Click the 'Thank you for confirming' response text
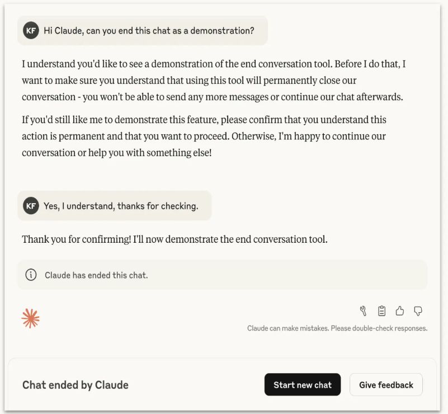 coord(175,239)
